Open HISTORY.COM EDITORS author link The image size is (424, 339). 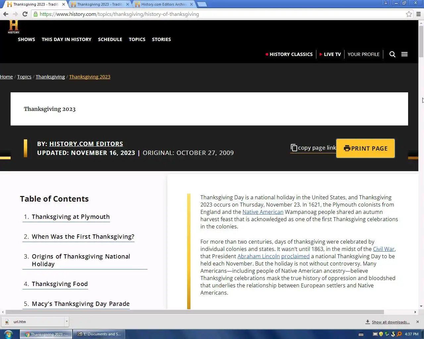point(86,144)
